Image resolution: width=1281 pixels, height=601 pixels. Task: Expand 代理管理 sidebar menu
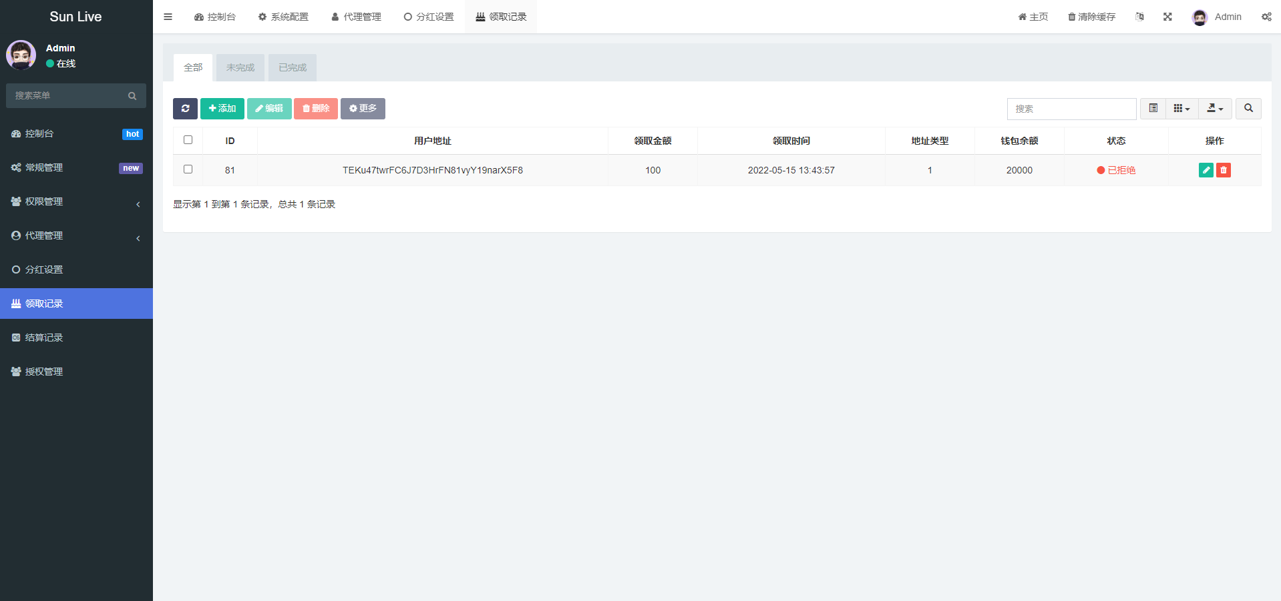(76, 235)
